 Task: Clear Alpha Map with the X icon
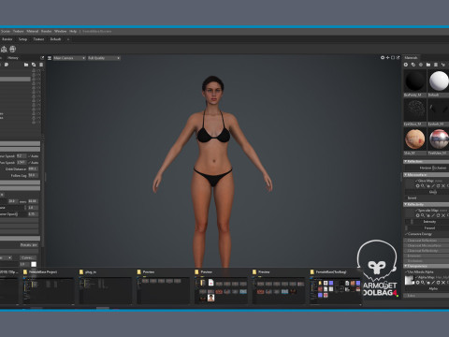click(443, 283)
